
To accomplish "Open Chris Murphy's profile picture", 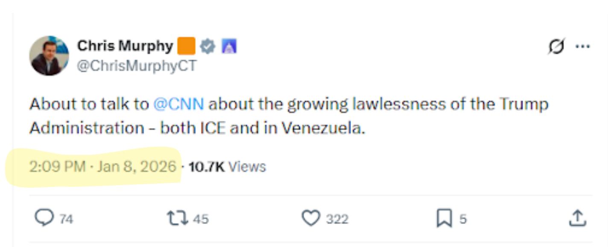I will 49,56.
